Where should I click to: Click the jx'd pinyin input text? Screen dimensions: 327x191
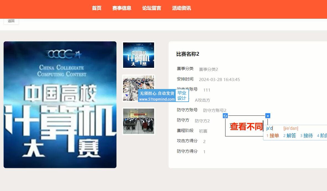[x=269, y=128]
